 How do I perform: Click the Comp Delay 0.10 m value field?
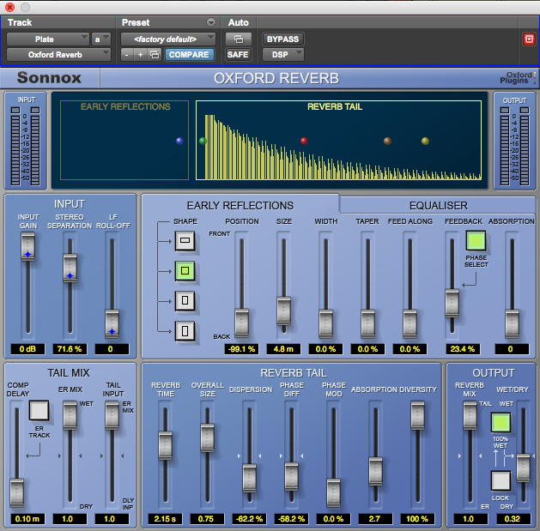tap(27, 519)
